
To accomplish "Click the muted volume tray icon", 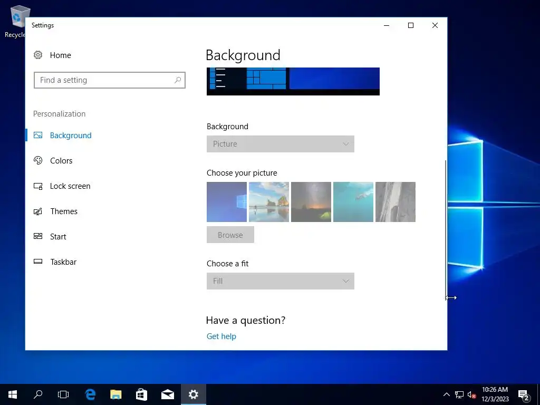I will [472, 394].
